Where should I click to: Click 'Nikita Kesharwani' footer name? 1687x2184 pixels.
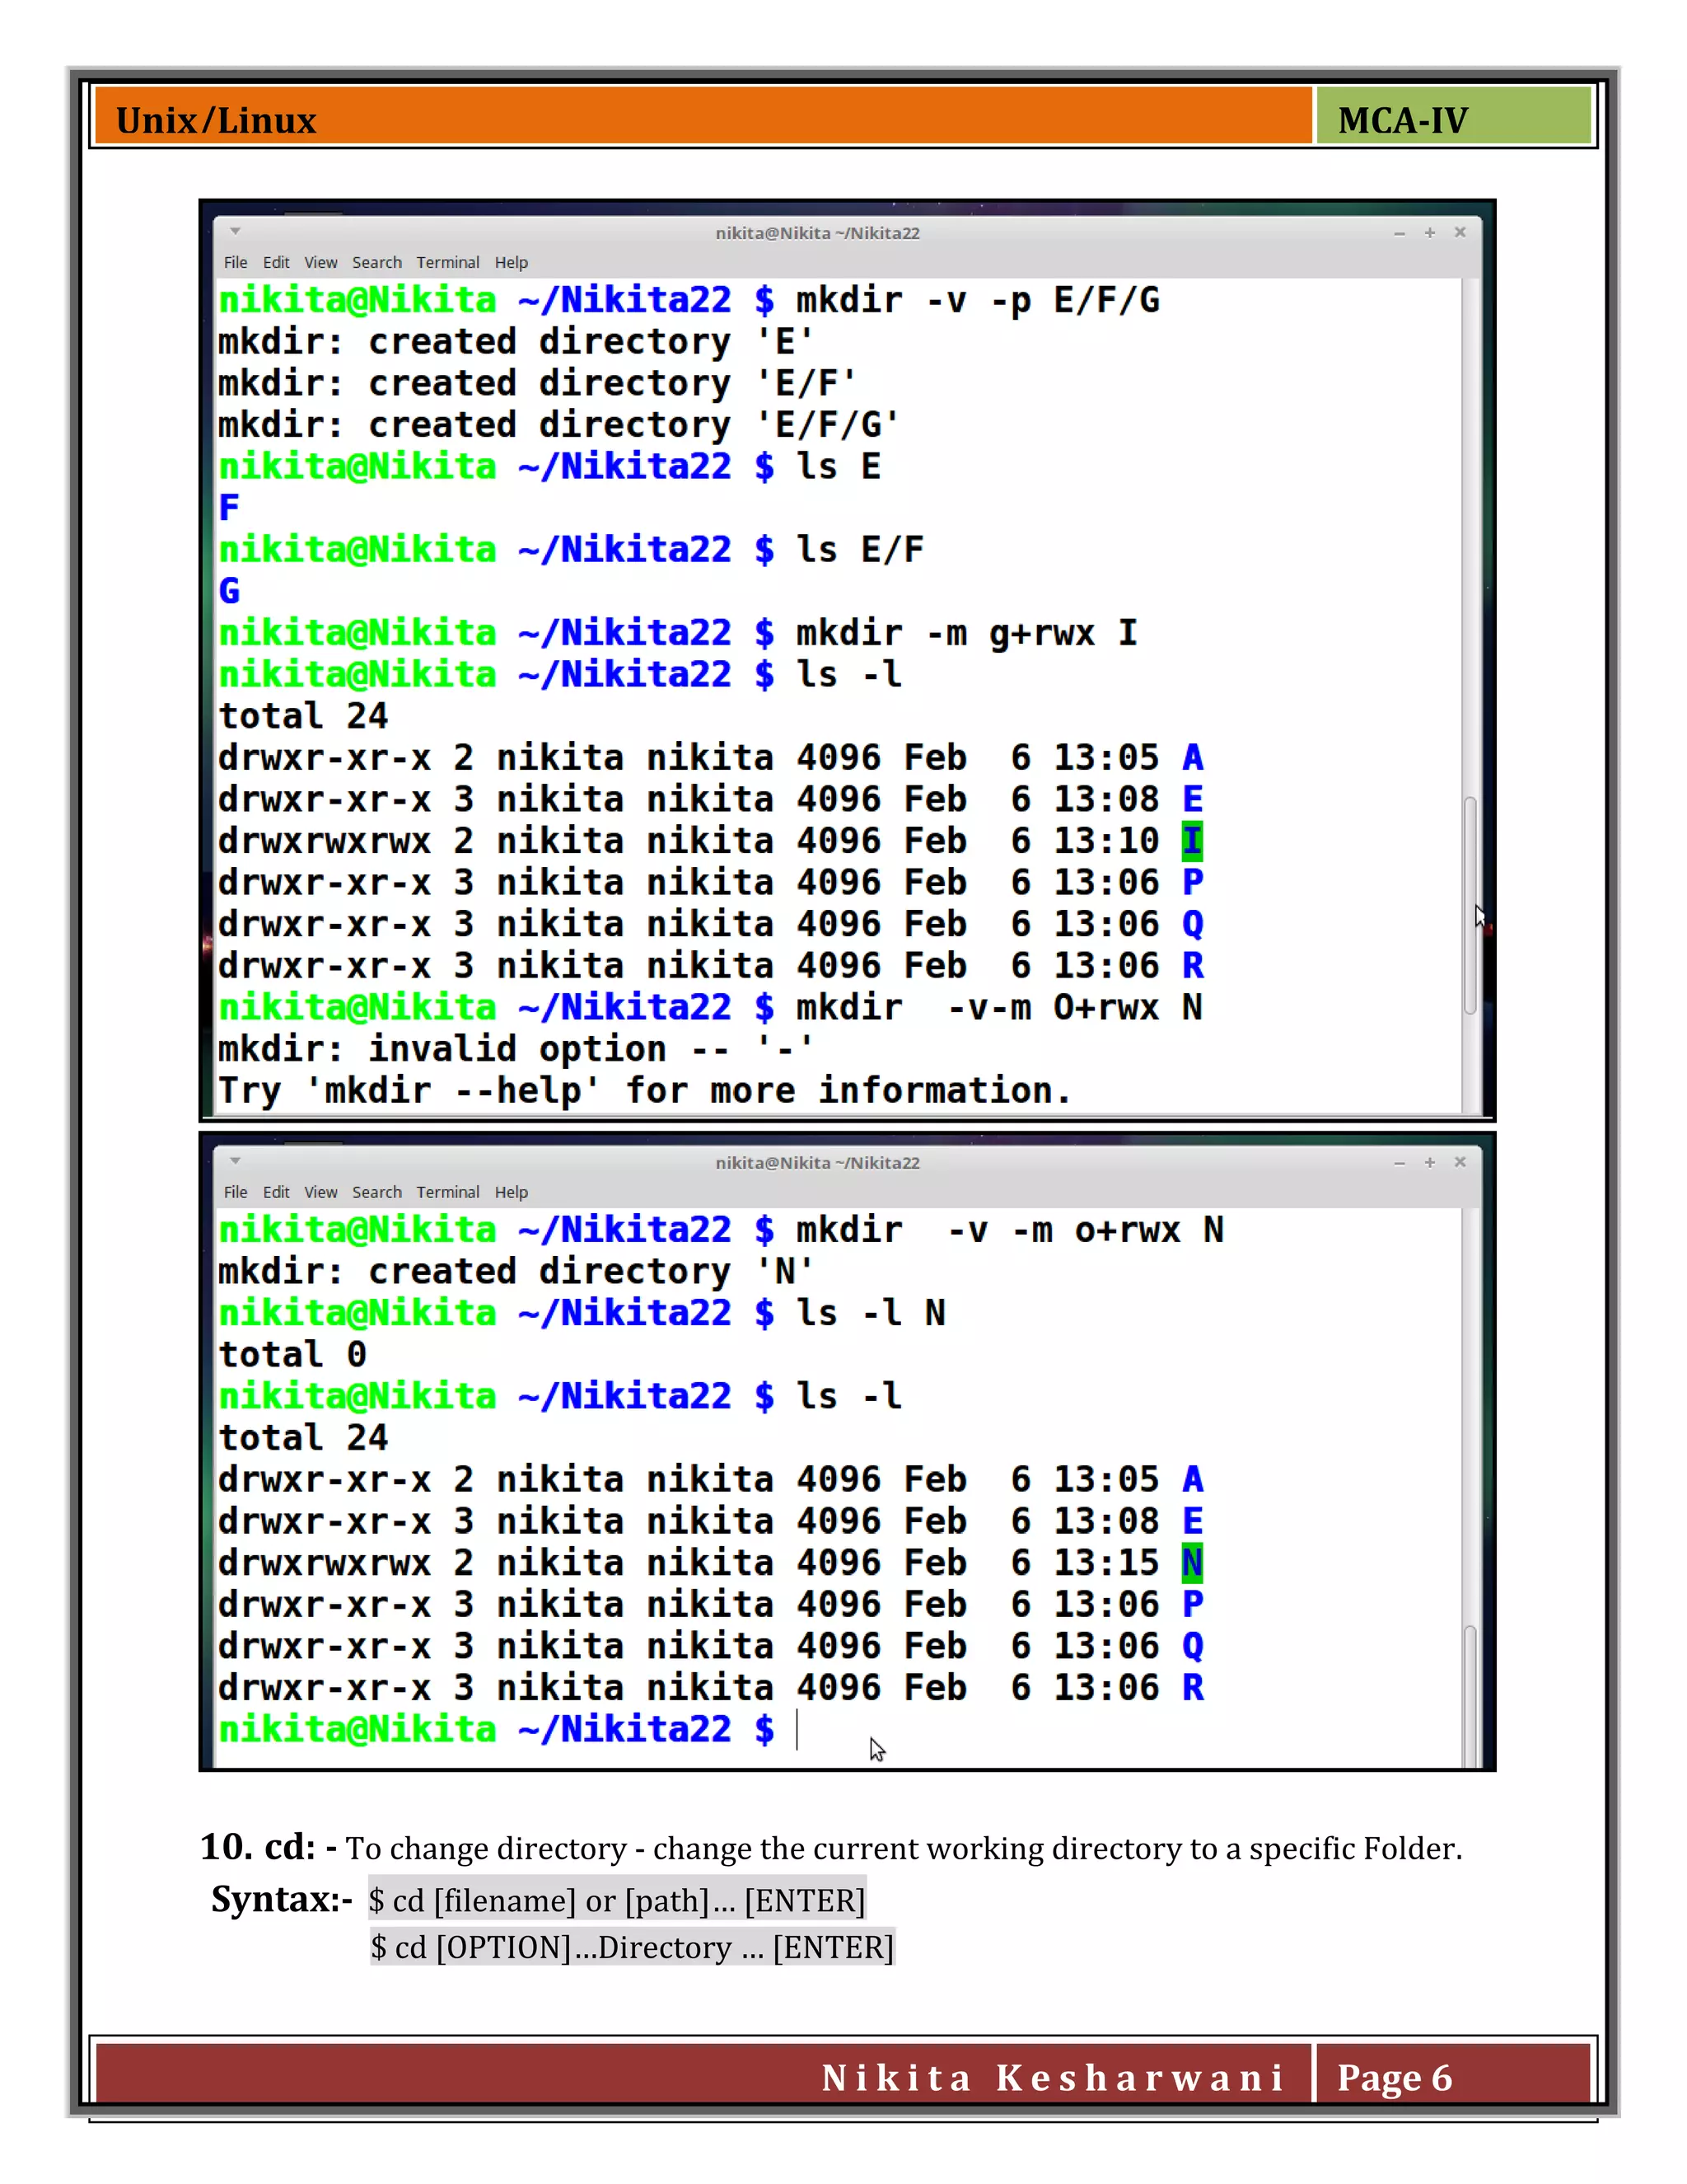[x=1053, y=2078]
